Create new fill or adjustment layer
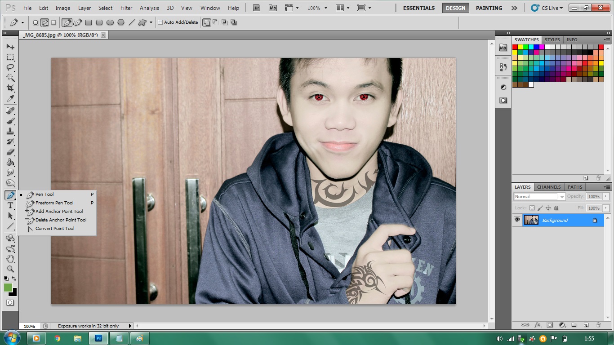 (562, 324)
